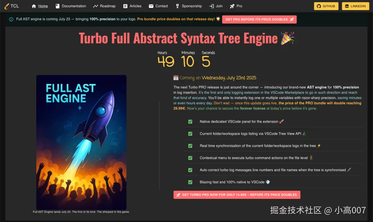Click the Sponsorship trophy icon
The image size is (373, 222).
(177, 6)
